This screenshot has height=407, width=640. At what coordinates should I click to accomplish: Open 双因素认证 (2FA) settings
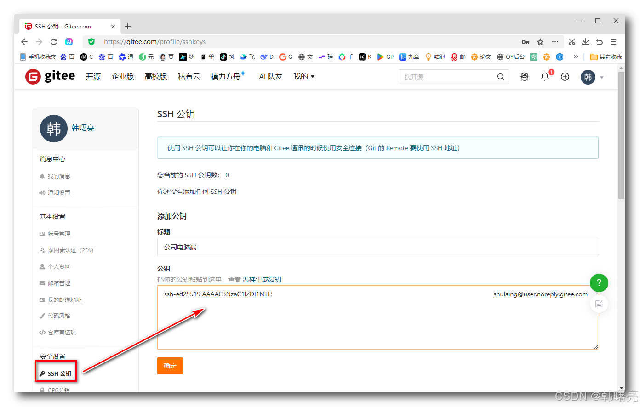(67, 250)
